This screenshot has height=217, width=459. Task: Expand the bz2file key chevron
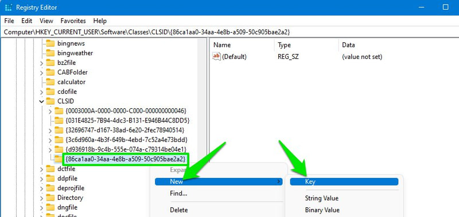click(x=41, y=63)
